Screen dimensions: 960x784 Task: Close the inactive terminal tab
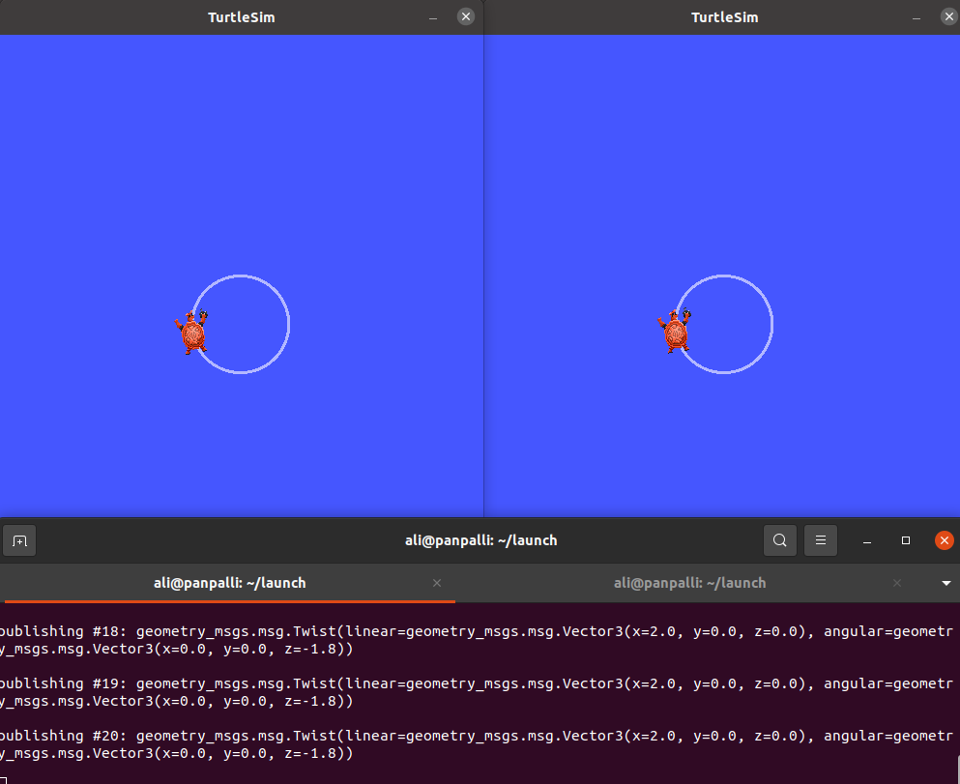click(x=896, y=583)
